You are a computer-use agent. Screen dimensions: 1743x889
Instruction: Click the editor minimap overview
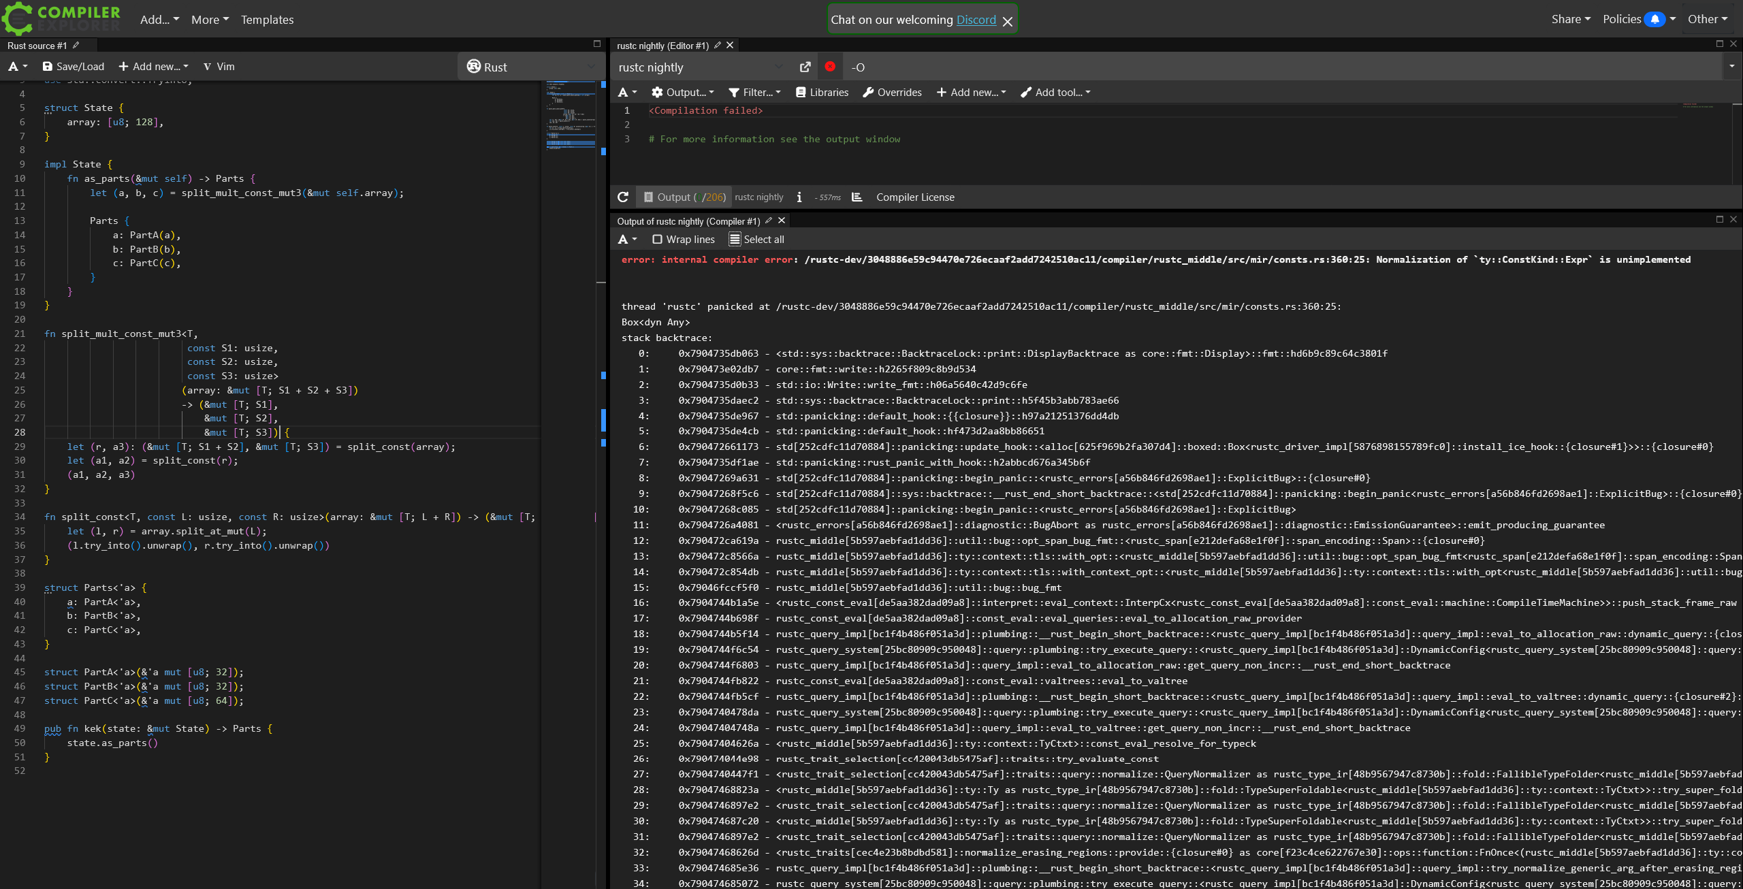[571, 116]
